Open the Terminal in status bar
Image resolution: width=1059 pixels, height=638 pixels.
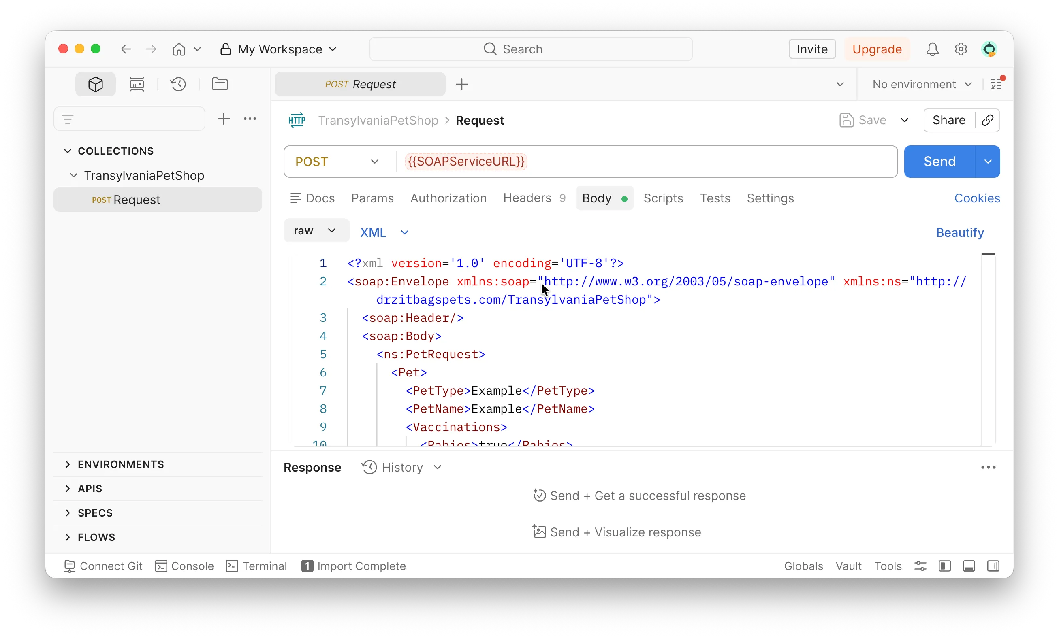(256, 566)
